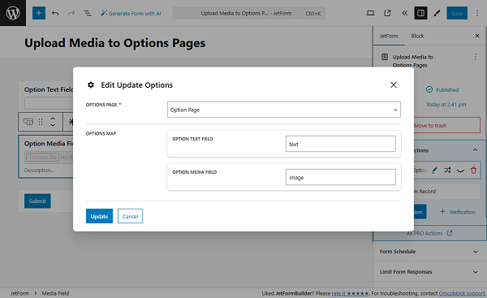Click Generate Form with AI

[x=131, y=13]
